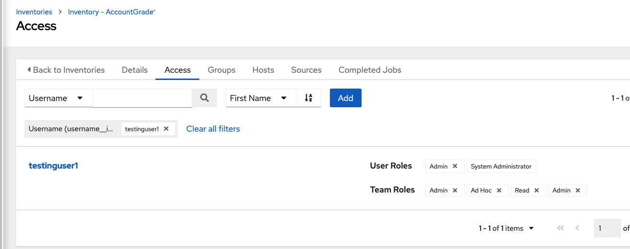The image size is (630, 249).
Task: Remove the Ad Hoc team role
Action: (499, 190)
